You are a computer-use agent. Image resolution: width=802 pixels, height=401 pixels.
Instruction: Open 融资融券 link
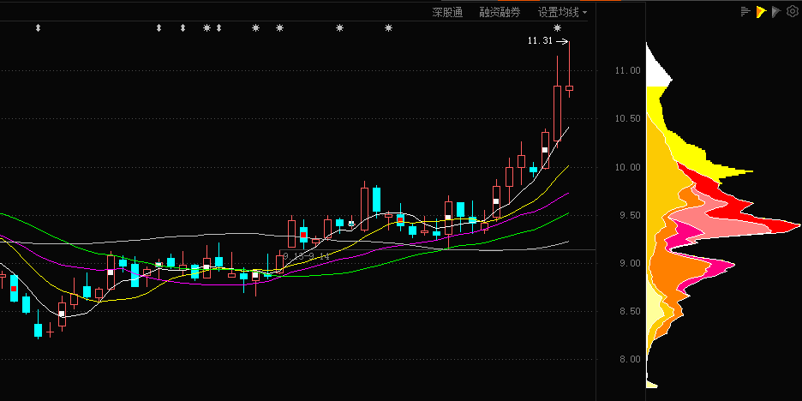(x=500, y=13)
